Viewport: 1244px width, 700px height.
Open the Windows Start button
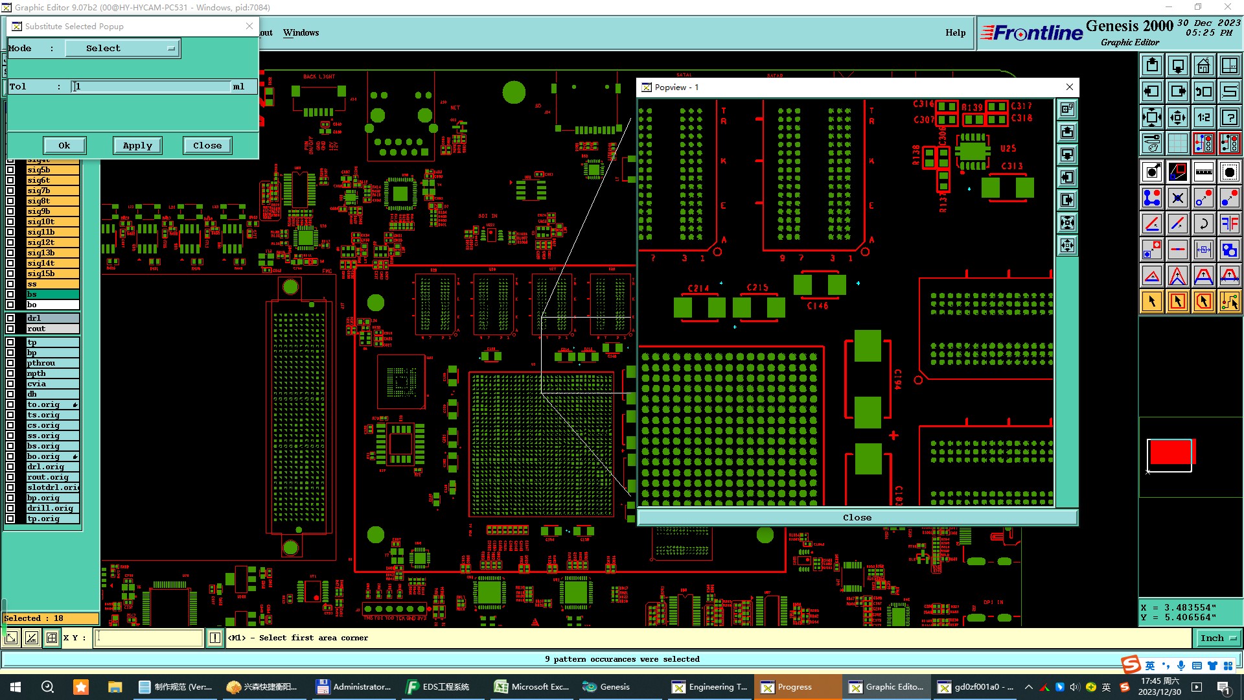(x=16, y=687)
